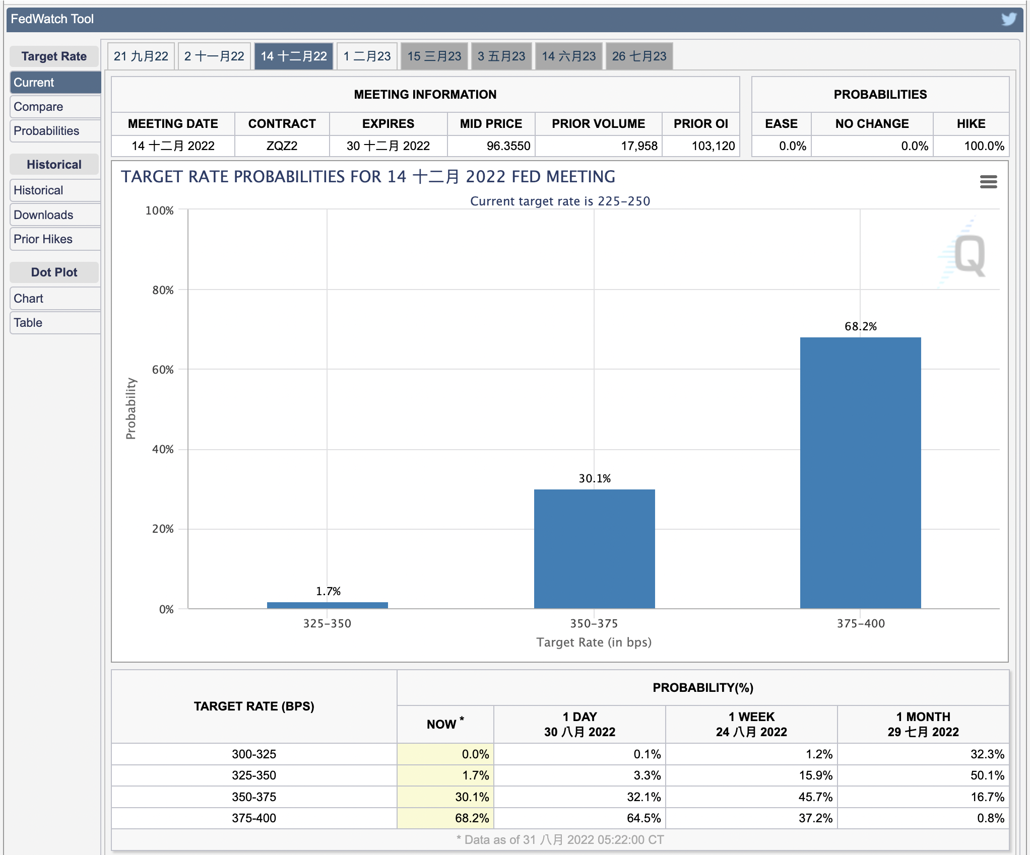Click the prior volume value 17,958
Viewport: 1030px width, 855px height.
[599, 146]
